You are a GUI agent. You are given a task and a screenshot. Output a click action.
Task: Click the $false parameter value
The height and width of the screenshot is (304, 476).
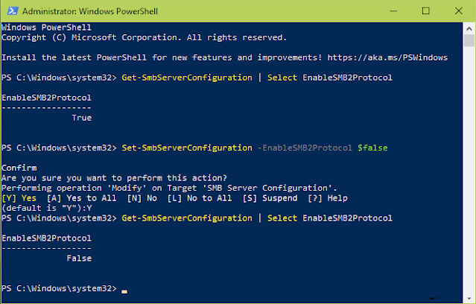click(372, 148)
